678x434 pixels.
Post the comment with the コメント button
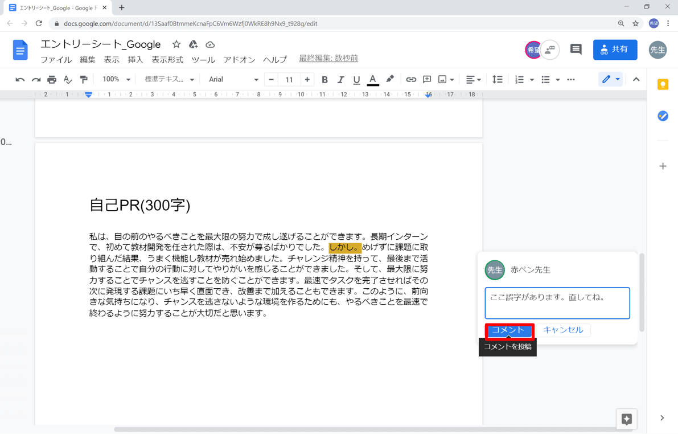tap(508, 330)
